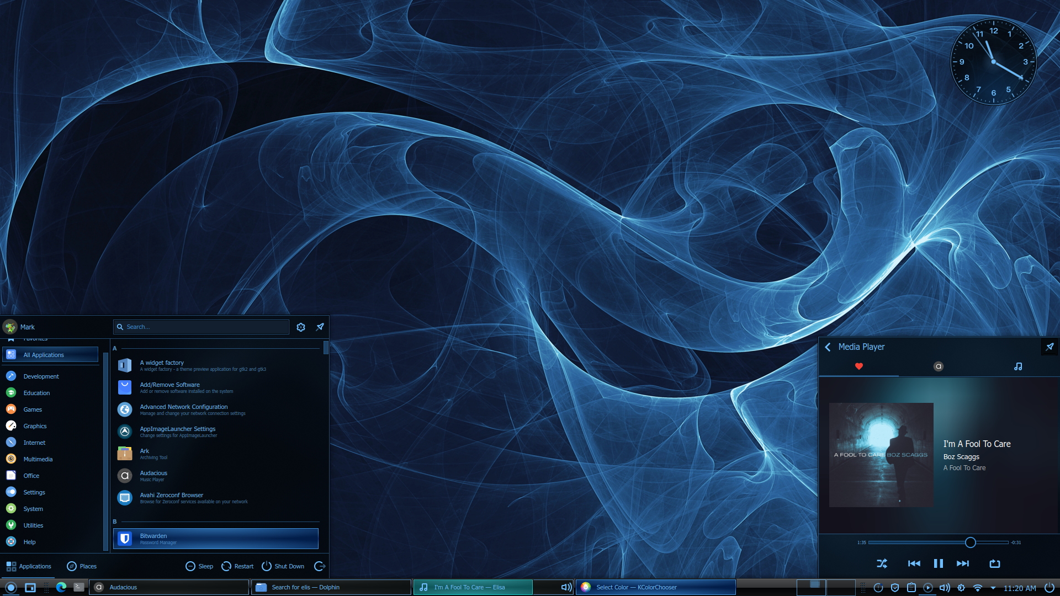Skip to the next track
Viewport: 1060px width, 596px height.
click(x=963, y=563)
